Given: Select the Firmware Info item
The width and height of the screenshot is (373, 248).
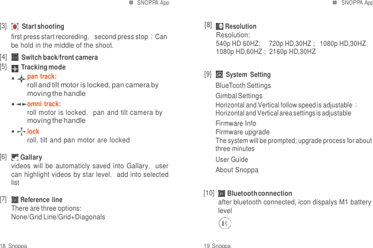Looking at the screenshot, I should click(236, 123).
